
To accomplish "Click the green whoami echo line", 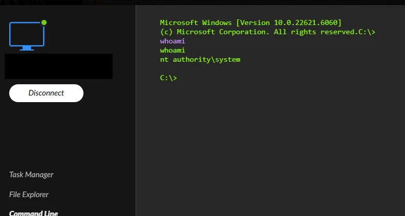I will tap(172, 51).
